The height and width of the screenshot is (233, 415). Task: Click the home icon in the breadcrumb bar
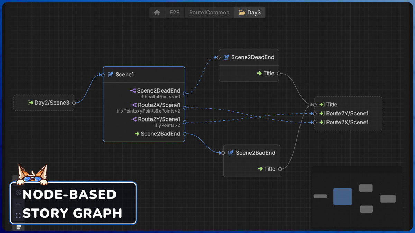(157, 12)
